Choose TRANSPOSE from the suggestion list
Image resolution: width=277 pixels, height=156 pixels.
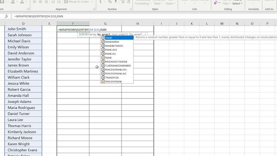point(117,78)
